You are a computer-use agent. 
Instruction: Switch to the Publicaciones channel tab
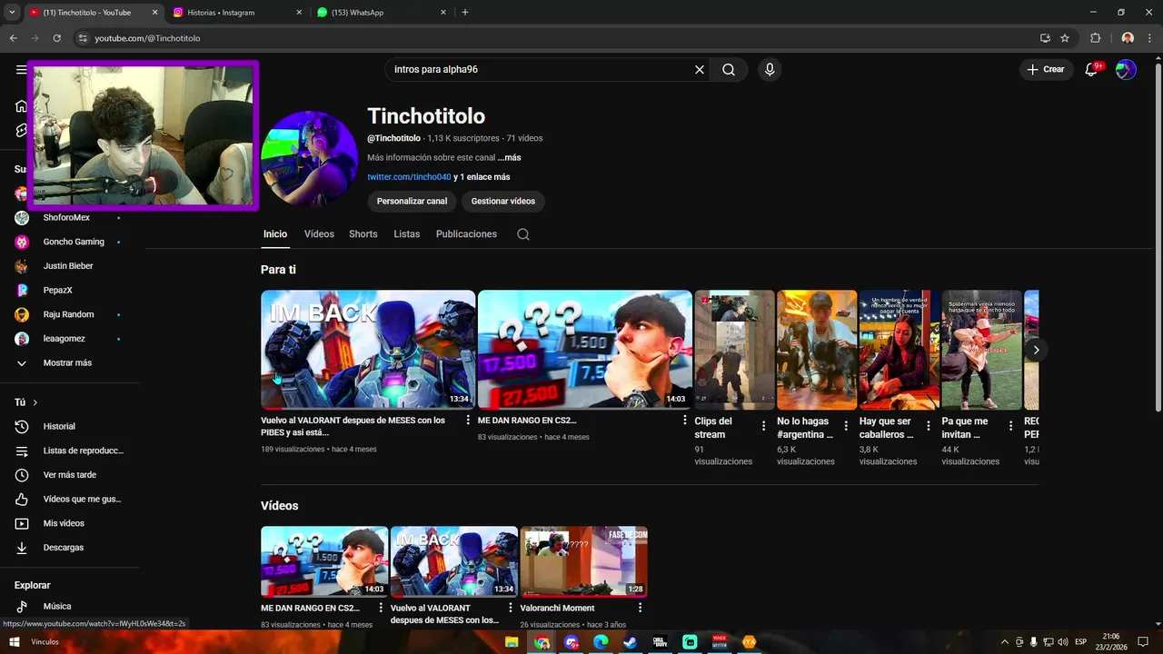tap(466, 234)
